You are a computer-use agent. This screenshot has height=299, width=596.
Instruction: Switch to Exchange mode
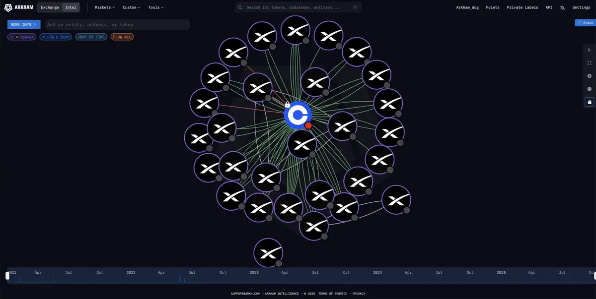click(50, 7)
